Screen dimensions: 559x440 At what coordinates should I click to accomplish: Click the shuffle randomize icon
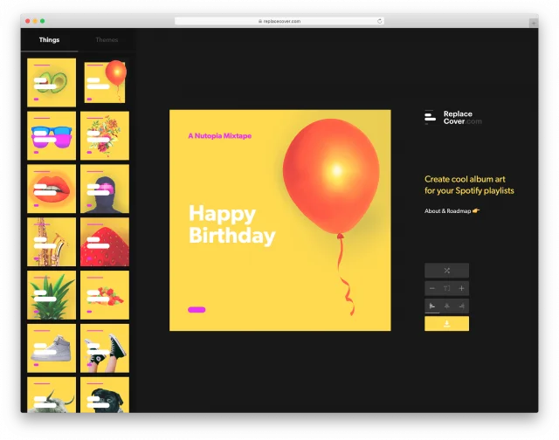(446, 271)
